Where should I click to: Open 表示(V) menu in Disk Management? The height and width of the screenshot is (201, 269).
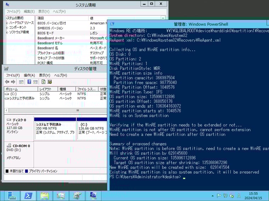(x=45, y=75)
